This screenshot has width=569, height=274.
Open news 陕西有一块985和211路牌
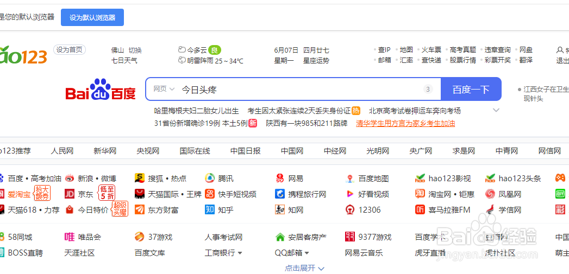(x=307, y=124)
